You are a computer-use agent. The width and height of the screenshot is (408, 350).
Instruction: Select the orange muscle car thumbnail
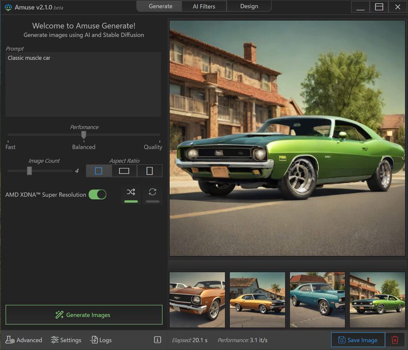(197, 300)
